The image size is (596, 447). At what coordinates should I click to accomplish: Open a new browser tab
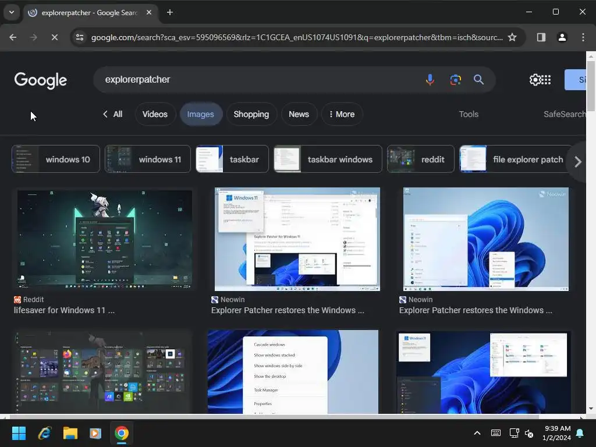170,13
